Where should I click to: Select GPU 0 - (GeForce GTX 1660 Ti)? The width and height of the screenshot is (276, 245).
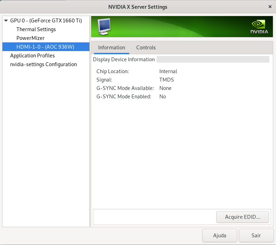[x=46, y=21]
